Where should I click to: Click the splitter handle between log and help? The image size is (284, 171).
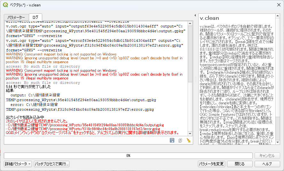[196, 80]
